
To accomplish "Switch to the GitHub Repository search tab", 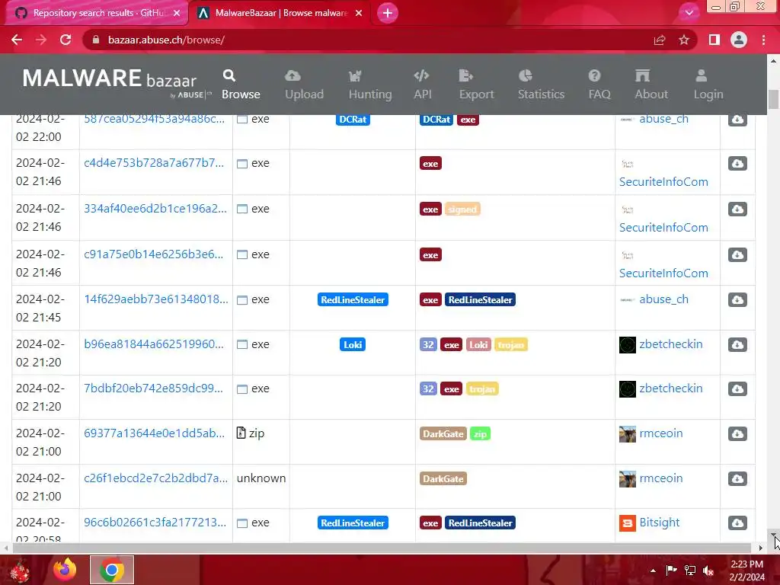I will [97, 13].
